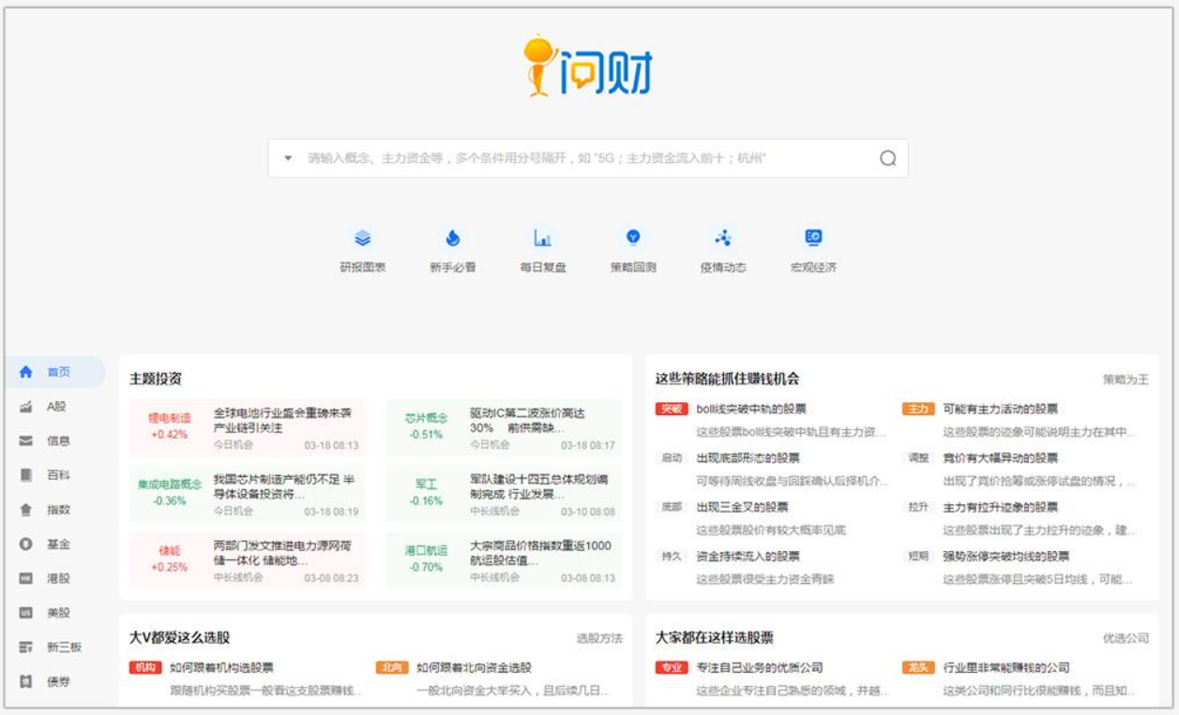Open 行业里非常能赚钱的公司
This screenshot has width=1179, height=715.
click(1006, 667)
